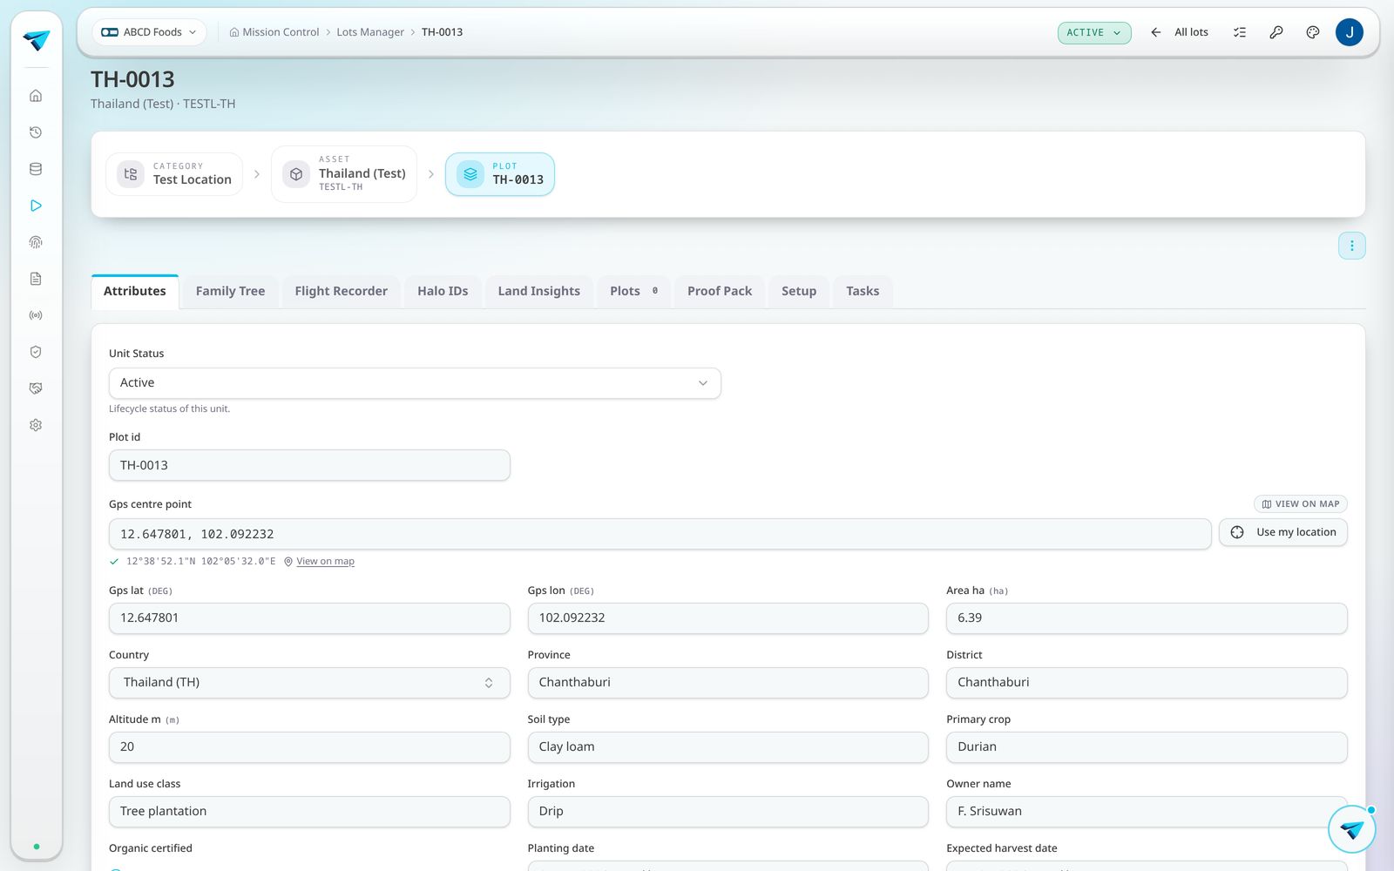
Task: Open the Flight Recorder tab
Action: click(x=342, y=292)
